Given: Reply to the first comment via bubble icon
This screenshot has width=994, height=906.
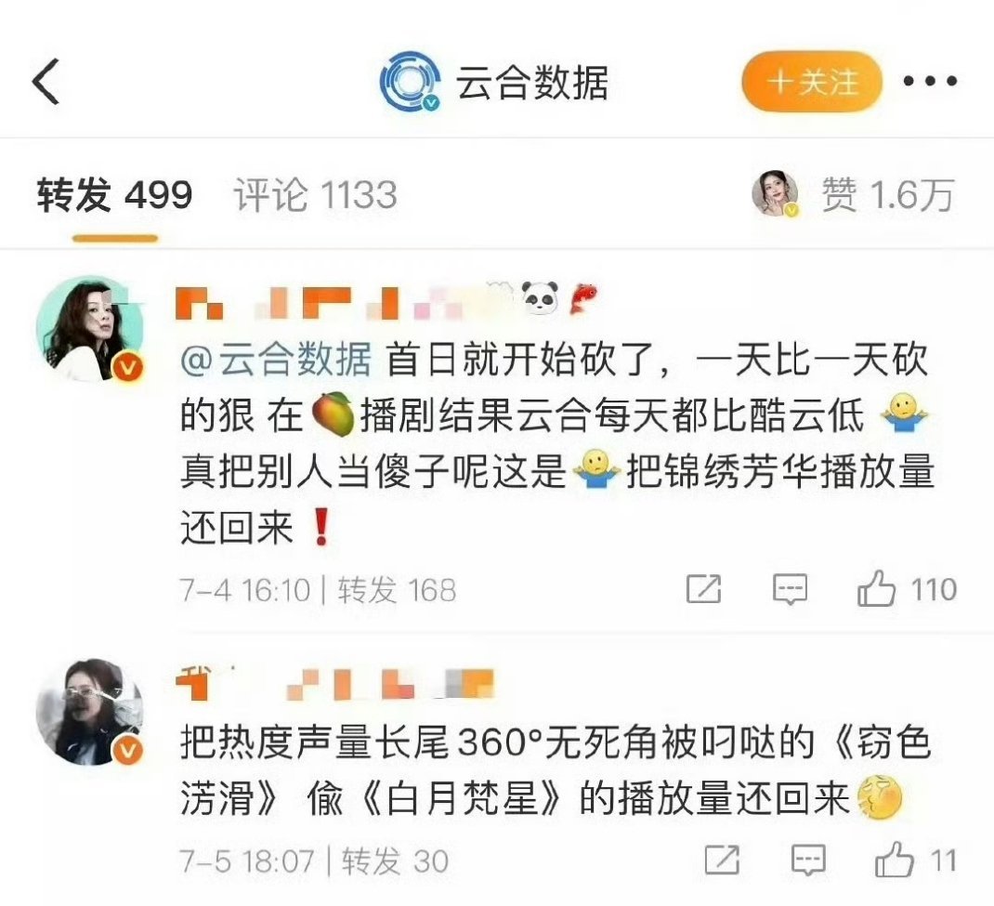Looking at the screenshot, I should point(790,589).
